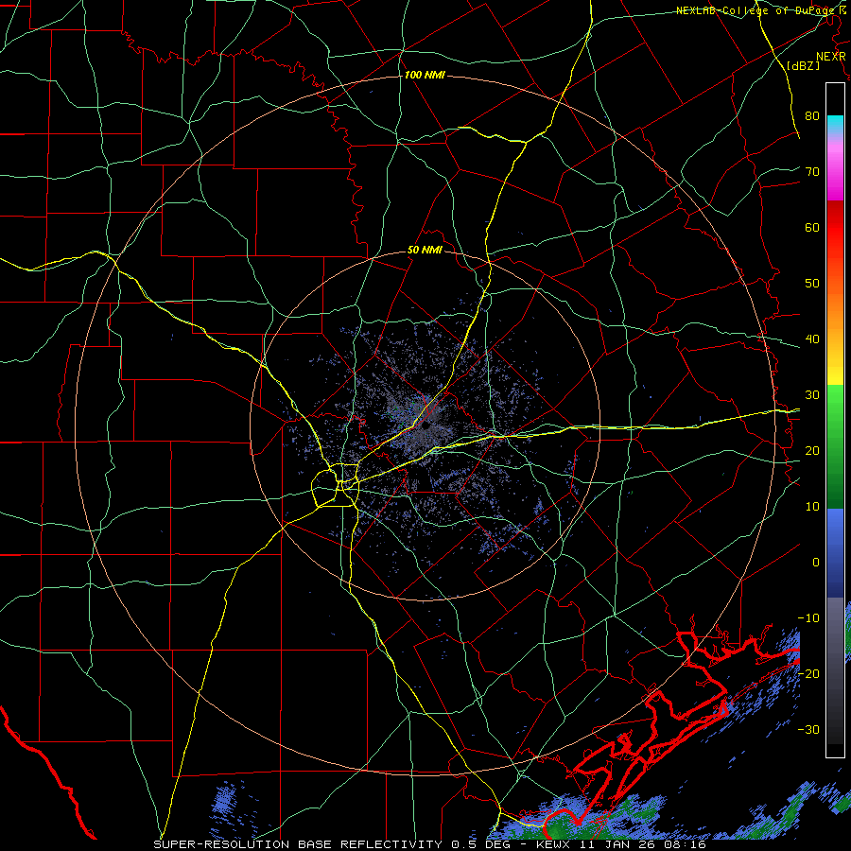Click the 20 value on dBZ scale
This screenshot has height=851, width=851.
(x=812, y=450)
